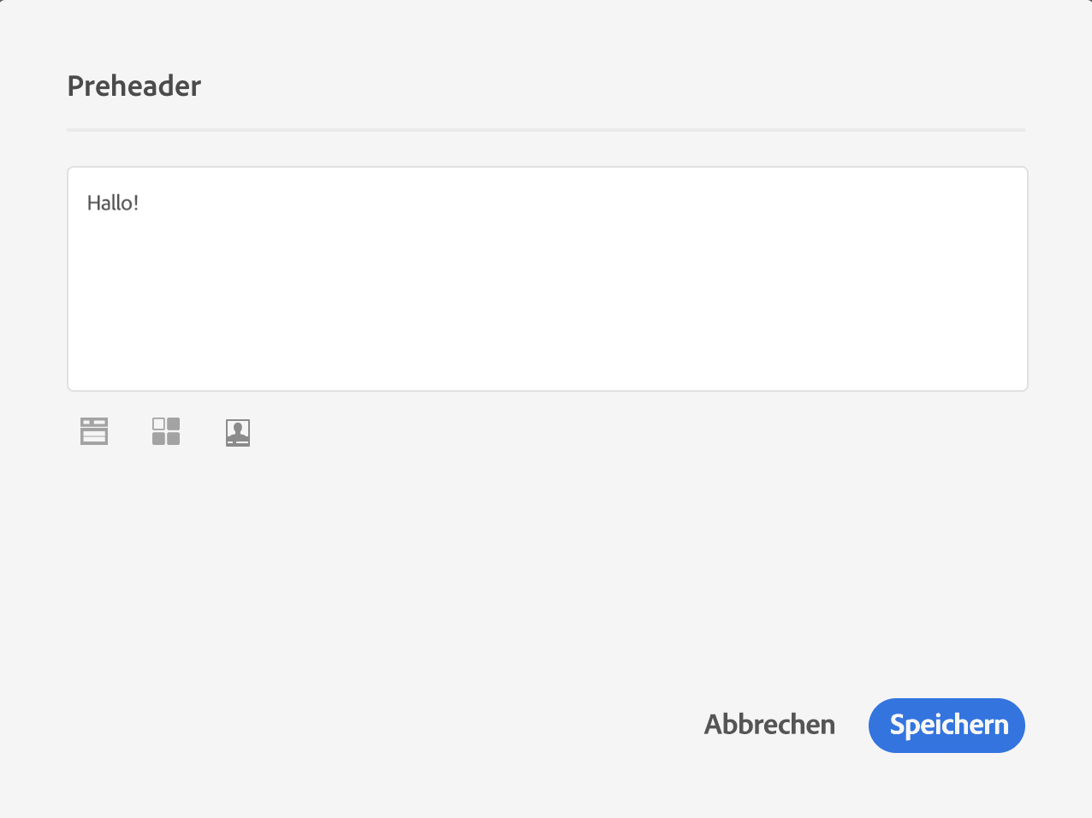Save the preheader with Speichern
The height and width of the screenshot is (818, 1092).
[947, 725]
